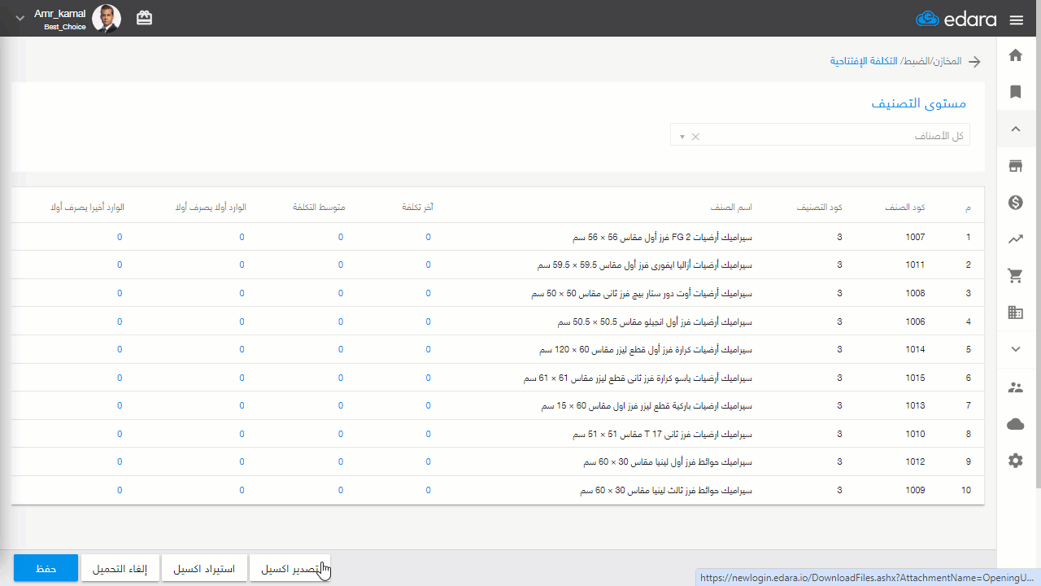
Task: Select item code 1010 cell
Action: coord(915,434)
